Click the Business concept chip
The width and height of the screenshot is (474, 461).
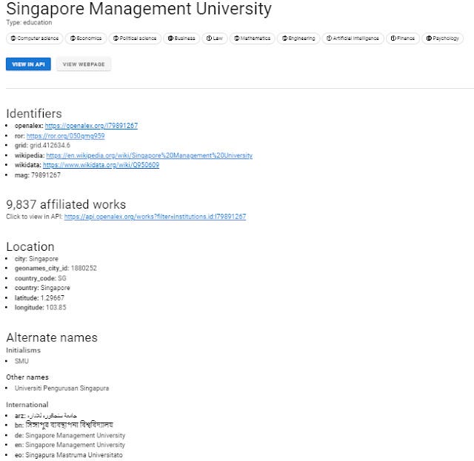click(181, 38)
